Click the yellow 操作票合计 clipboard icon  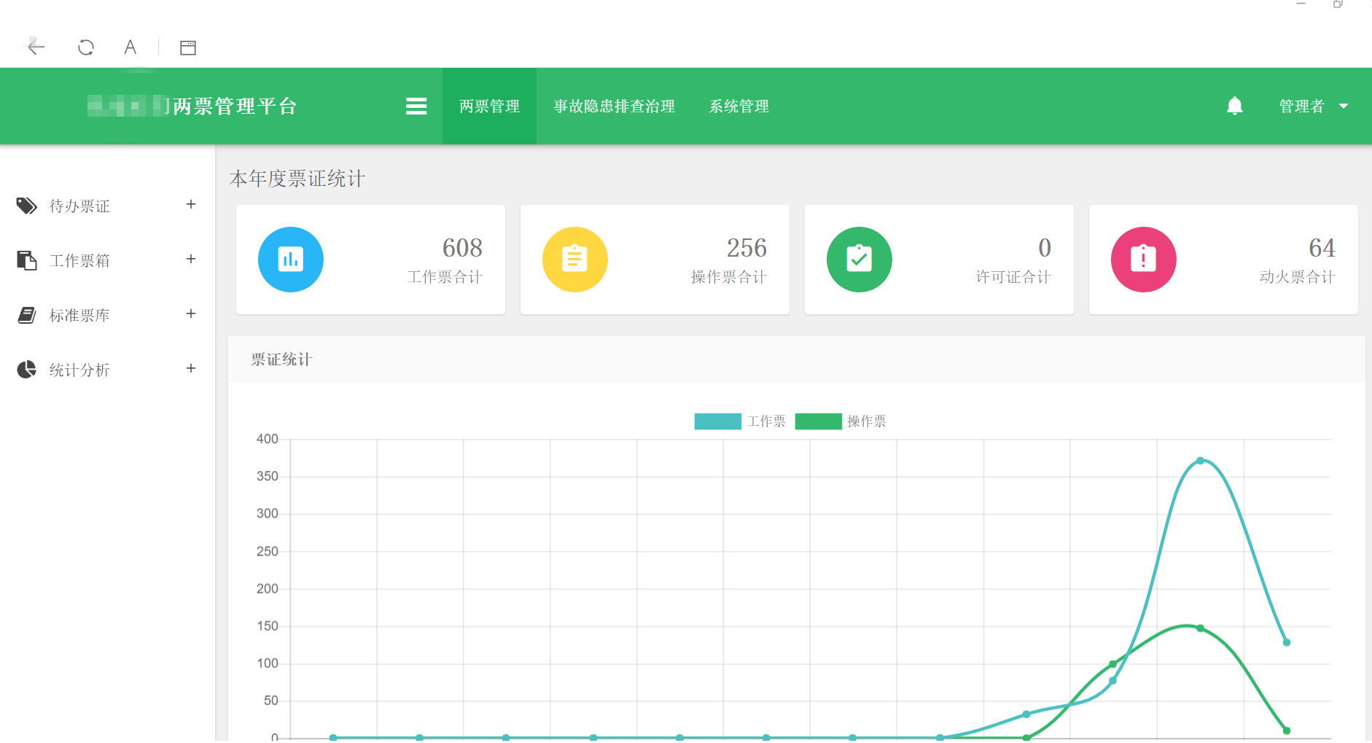click(574, 260)
